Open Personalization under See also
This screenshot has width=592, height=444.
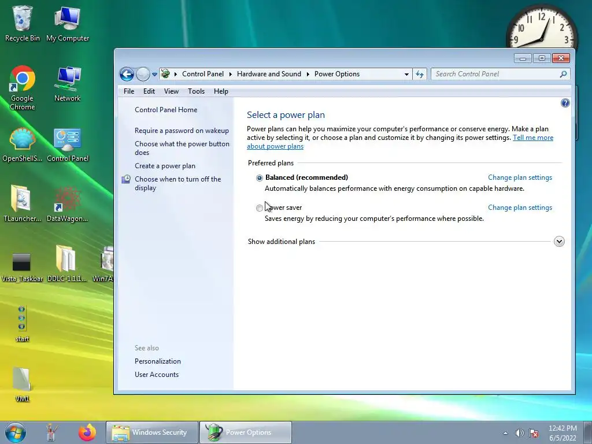pos(157,361)
